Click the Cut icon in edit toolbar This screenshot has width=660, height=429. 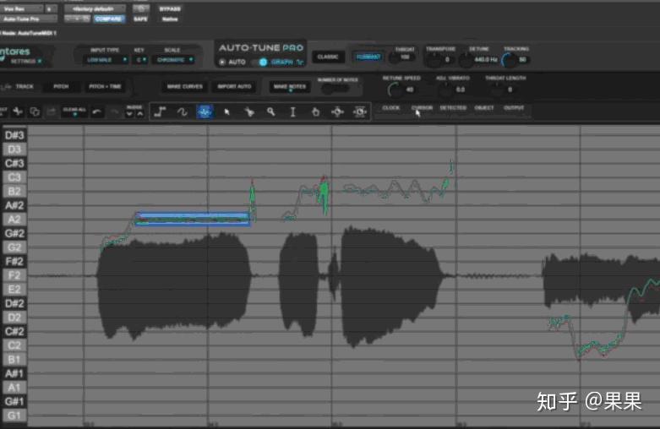18,111
